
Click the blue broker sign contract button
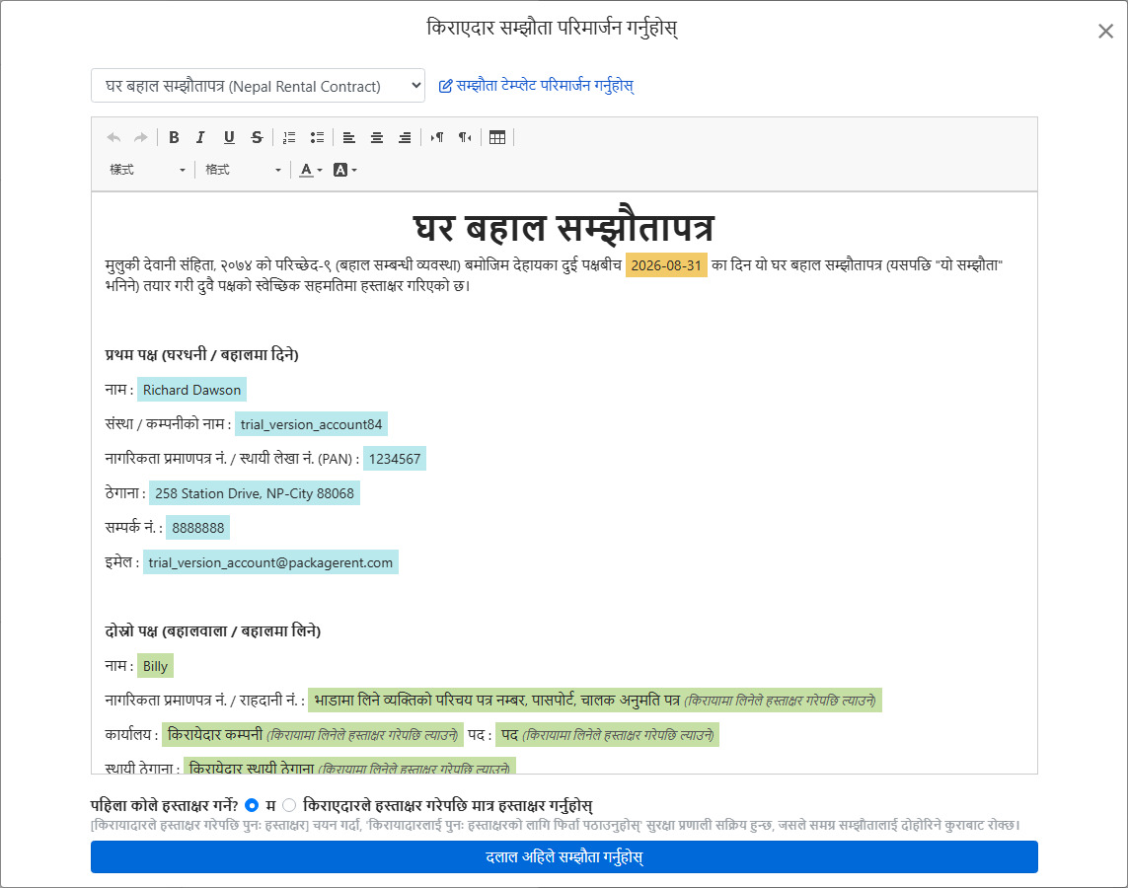[x=564, y=857]
